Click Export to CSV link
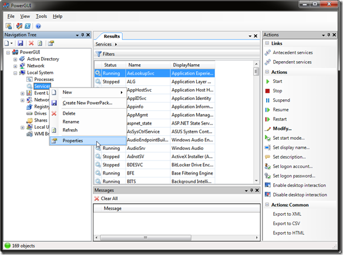 coord(286,223)
